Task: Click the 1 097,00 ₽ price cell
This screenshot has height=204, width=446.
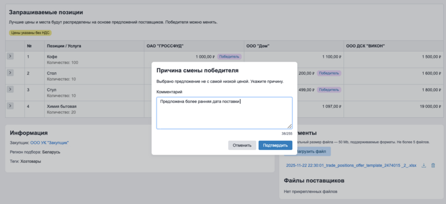Action: pos(332,106)
